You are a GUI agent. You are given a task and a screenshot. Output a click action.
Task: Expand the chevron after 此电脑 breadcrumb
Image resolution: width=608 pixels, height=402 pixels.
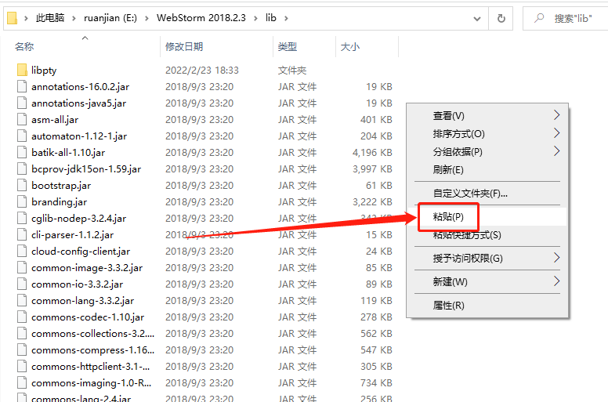(x=74, y=18)
